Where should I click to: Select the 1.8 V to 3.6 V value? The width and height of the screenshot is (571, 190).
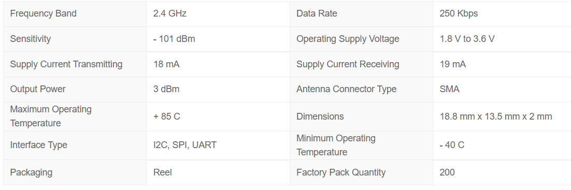click(x=467, y=39)
